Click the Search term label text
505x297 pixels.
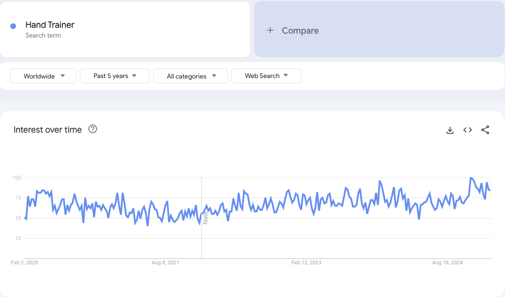tap(43, 36)
